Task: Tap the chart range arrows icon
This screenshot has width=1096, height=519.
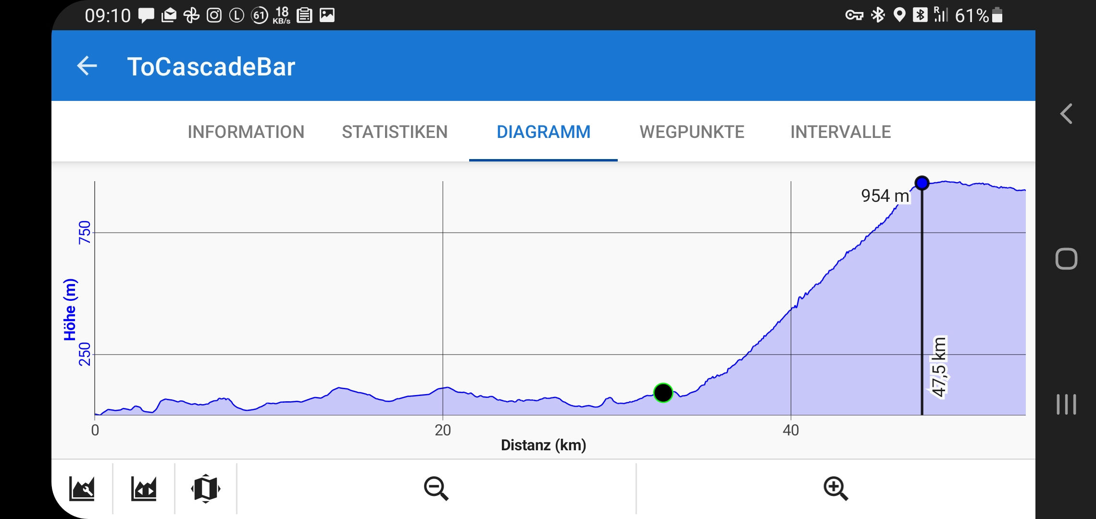Action: pos(144,489)
